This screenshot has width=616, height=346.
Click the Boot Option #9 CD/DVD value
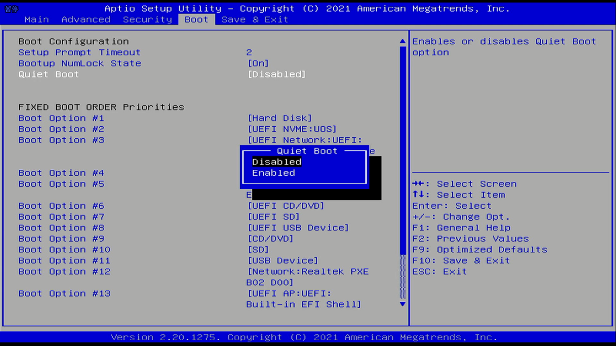click(270, 239)
